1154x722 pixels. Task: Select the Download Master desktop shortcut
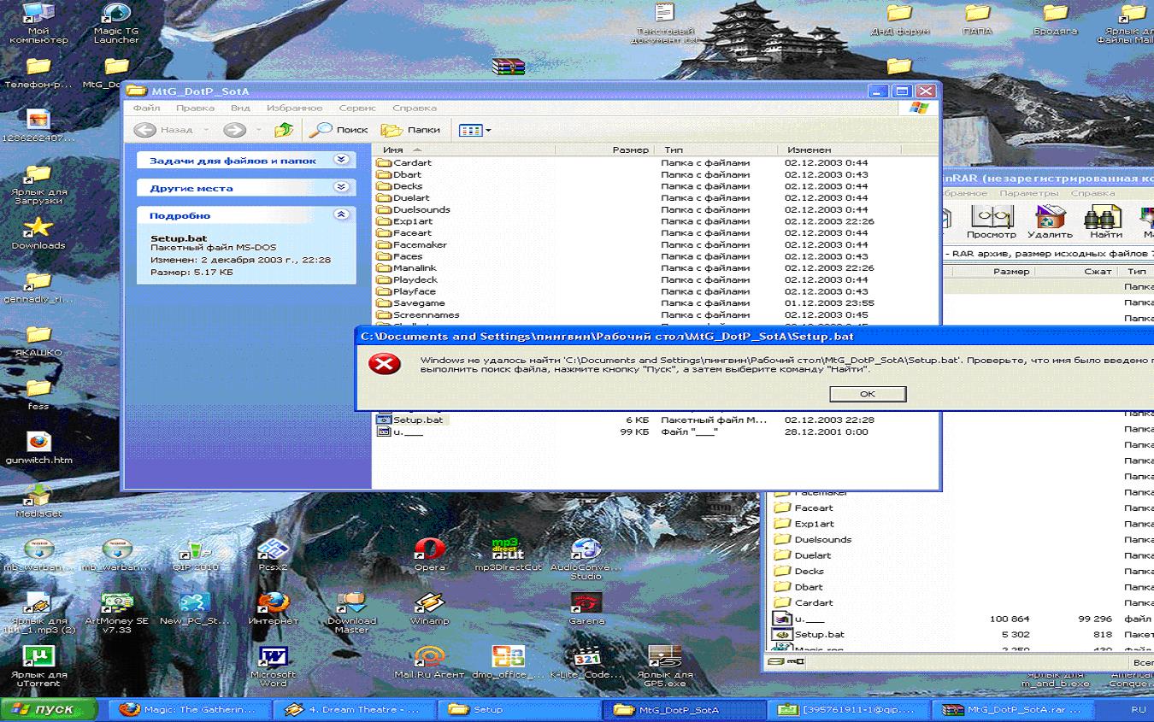click(x=351, y=613)
